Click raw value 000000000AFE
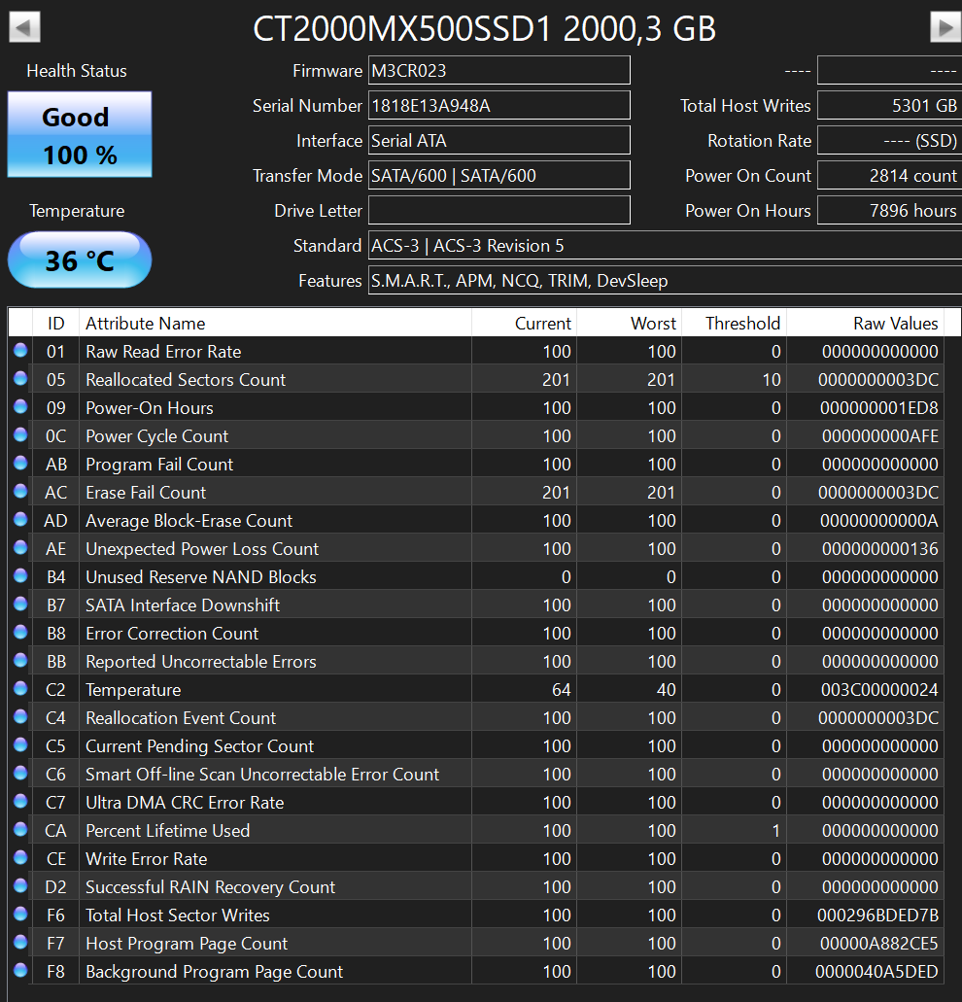962x1002 pixels. pyautogui.click(x=880, y=435)
